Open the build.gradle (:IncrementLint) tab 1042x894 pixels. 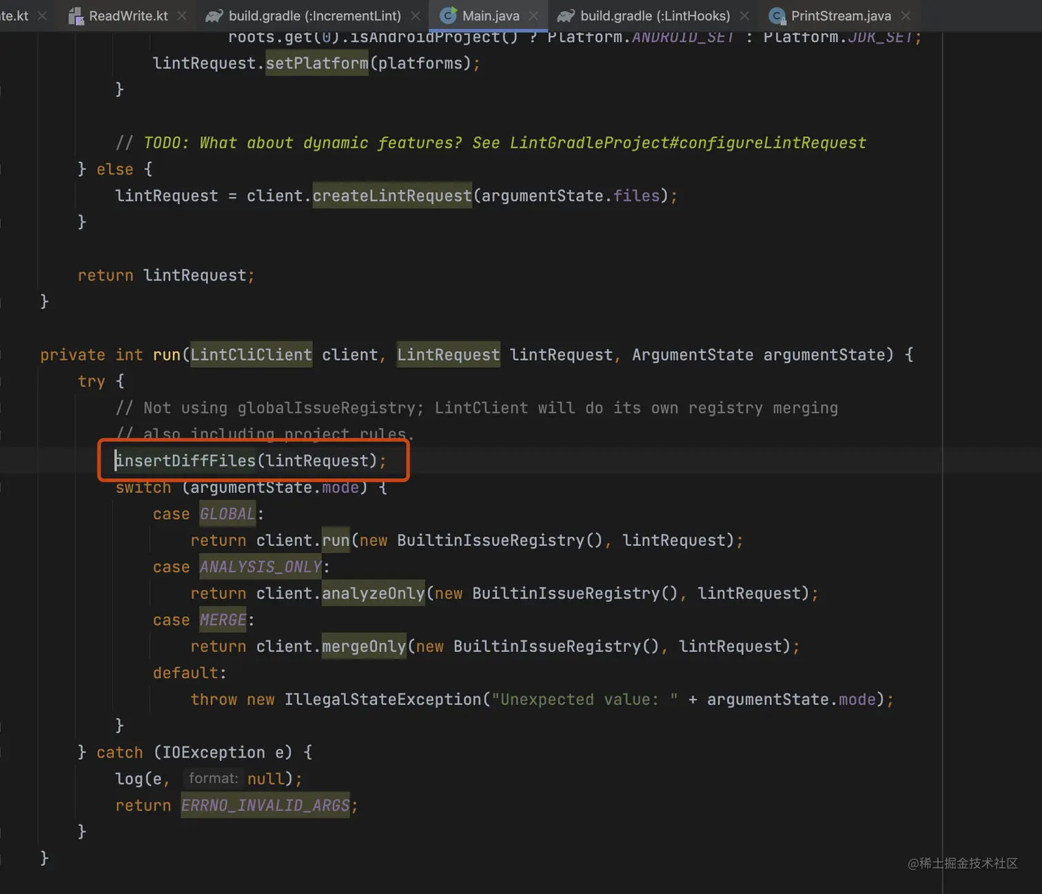click(x=314, y=15)
